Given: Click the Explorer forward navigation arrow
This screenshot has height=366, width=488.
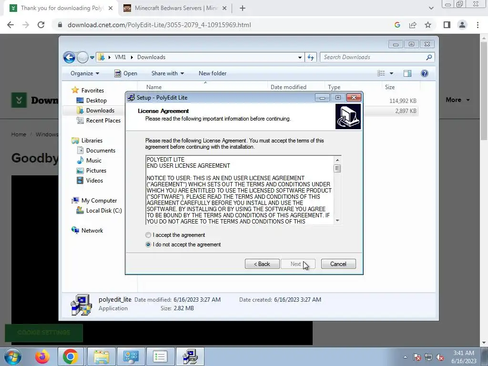Looking at the screenshot, I should 82,57.
